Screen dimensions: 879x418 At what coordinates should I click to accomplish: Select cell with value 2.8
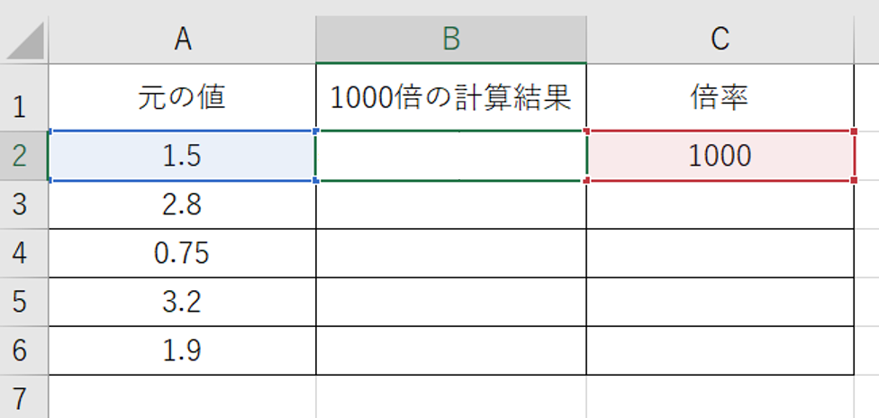(182, 204)
